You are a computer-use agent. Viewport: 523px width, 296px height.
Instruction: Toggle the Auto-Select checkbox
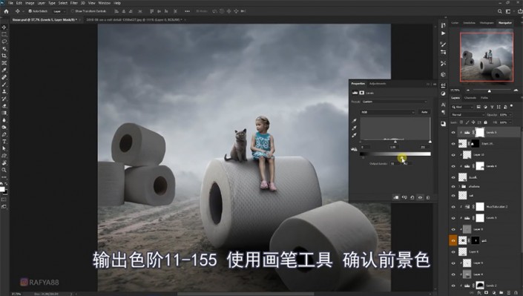pyautogui.click(x=30, y=11)
